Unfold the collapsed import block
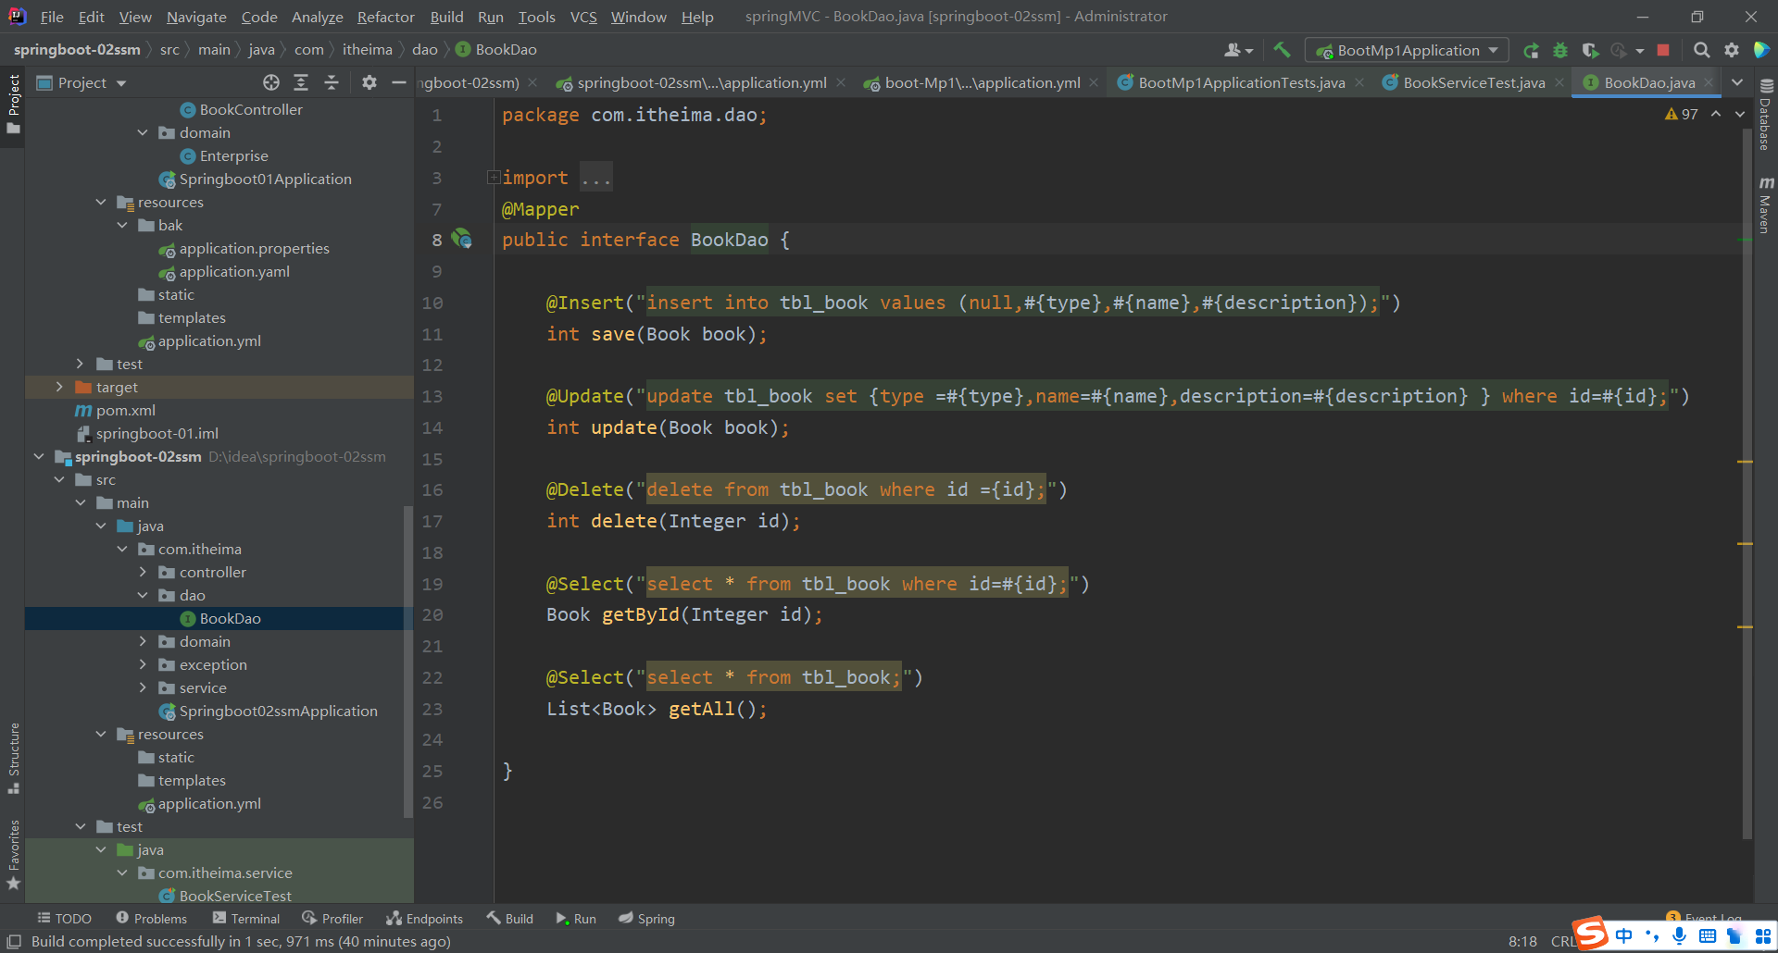The height and width of the screenshot is (953, 1778). pos(494,178)
